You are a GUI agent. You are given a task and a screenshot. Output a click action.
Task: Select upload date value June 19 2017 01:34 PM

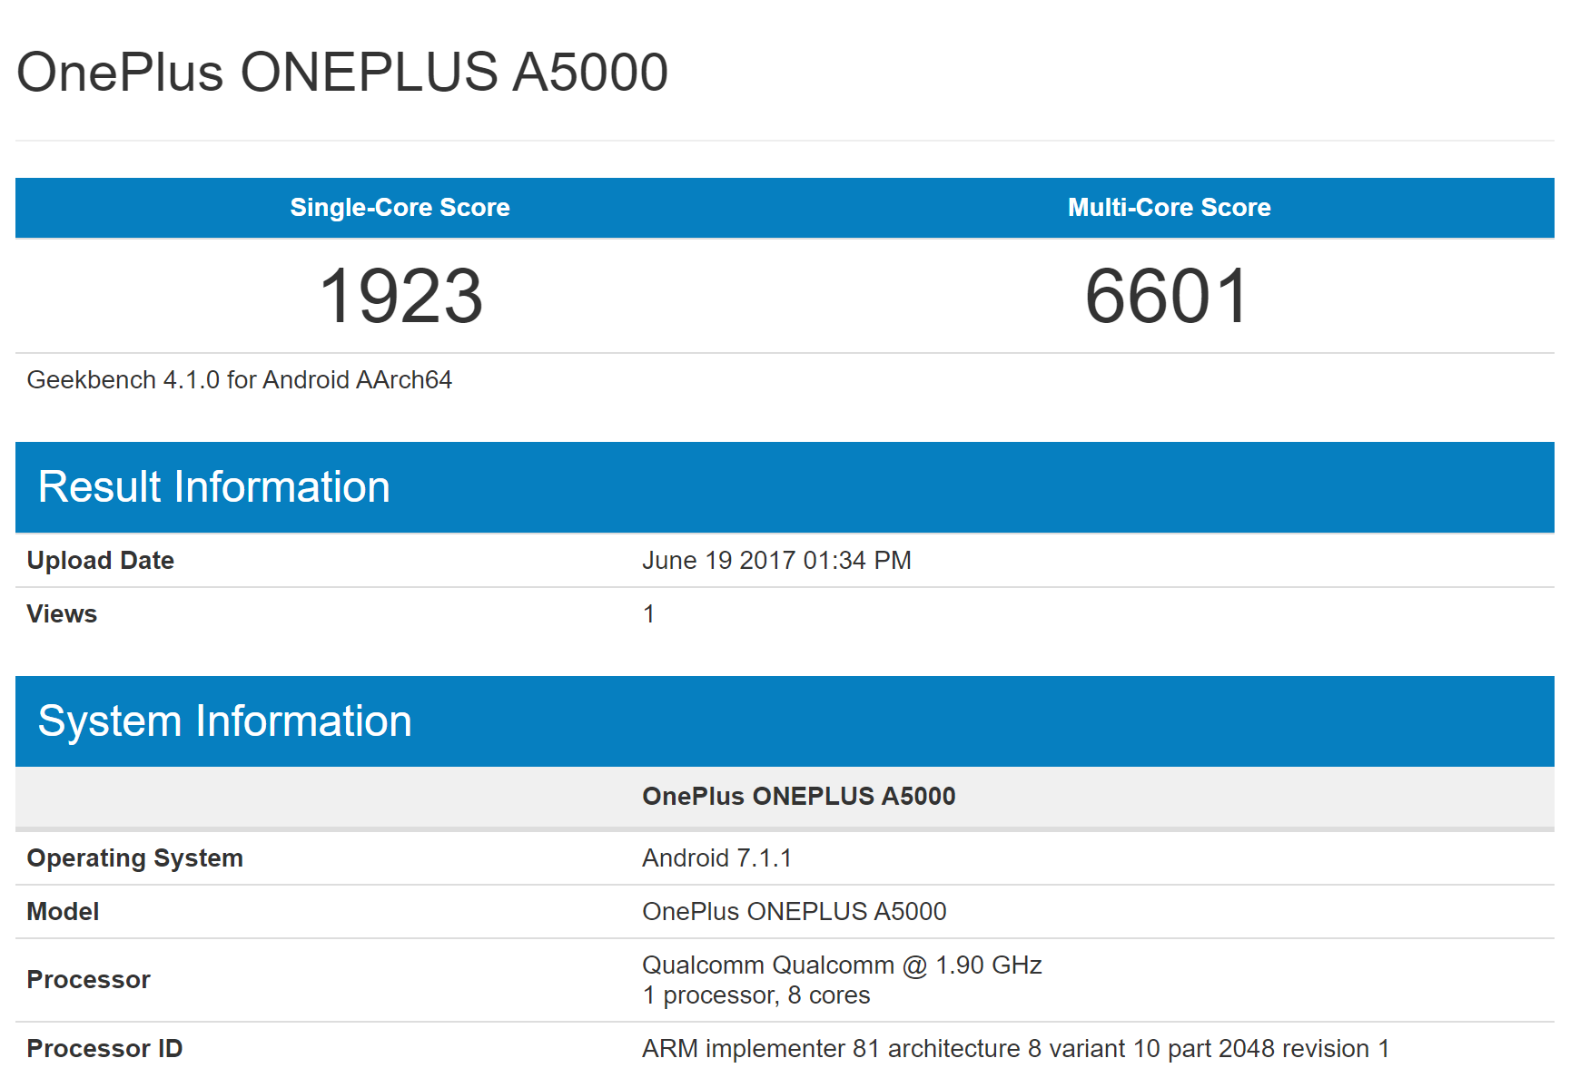coord(776,561)
